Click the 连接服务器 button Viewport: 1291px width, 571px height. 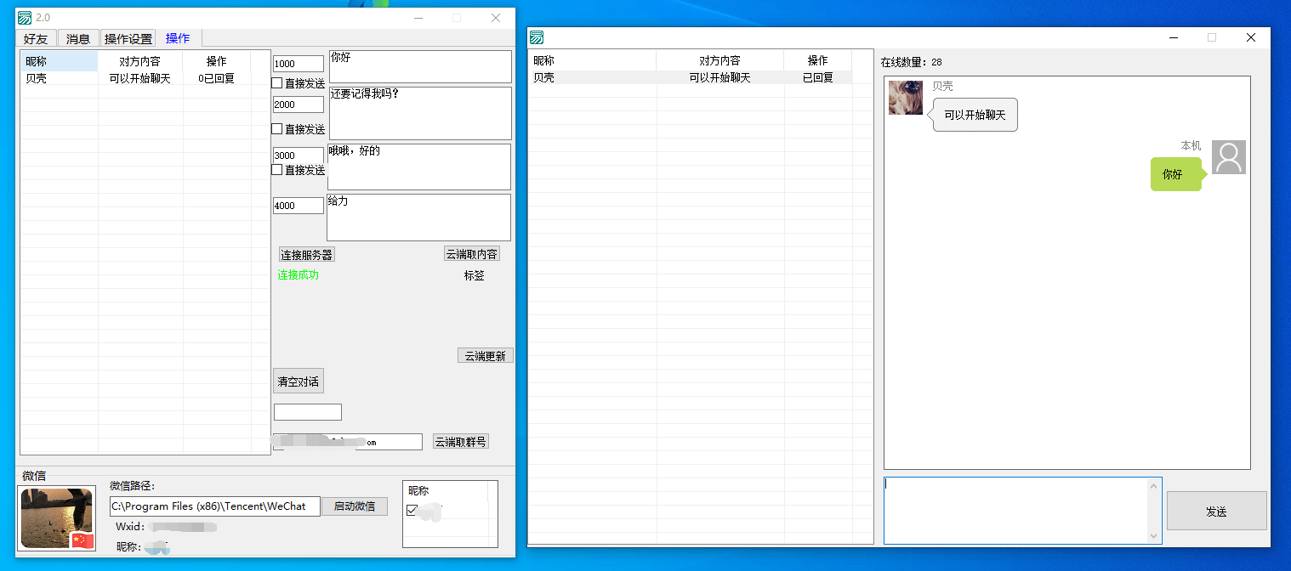(304, 254)
